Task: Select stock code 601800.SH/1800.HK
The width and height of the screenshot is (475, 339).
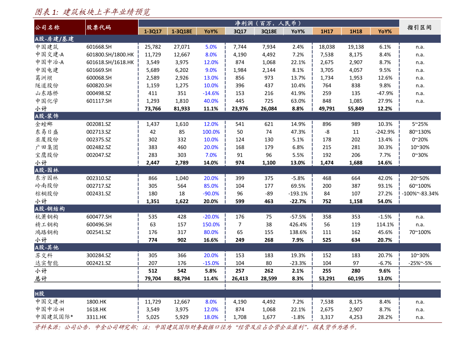Action: tap(110, 55)
